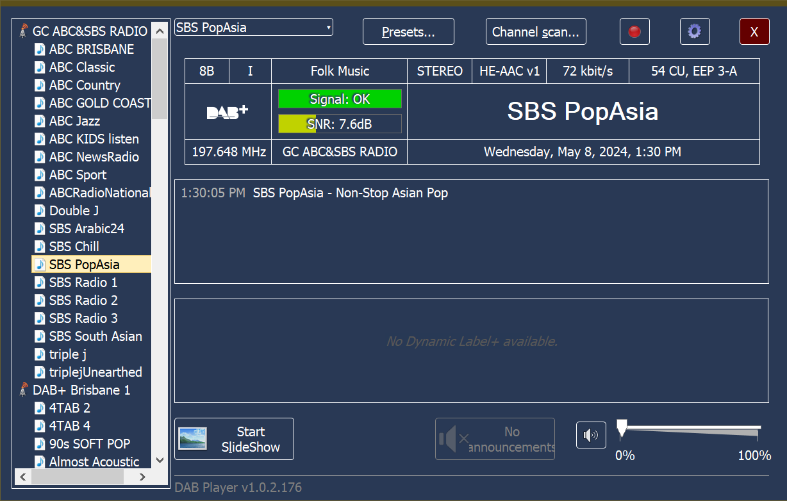This screenshot has height=501, width=787.
Task: Select ABC Classic in the station list
Action: [82, 67]
